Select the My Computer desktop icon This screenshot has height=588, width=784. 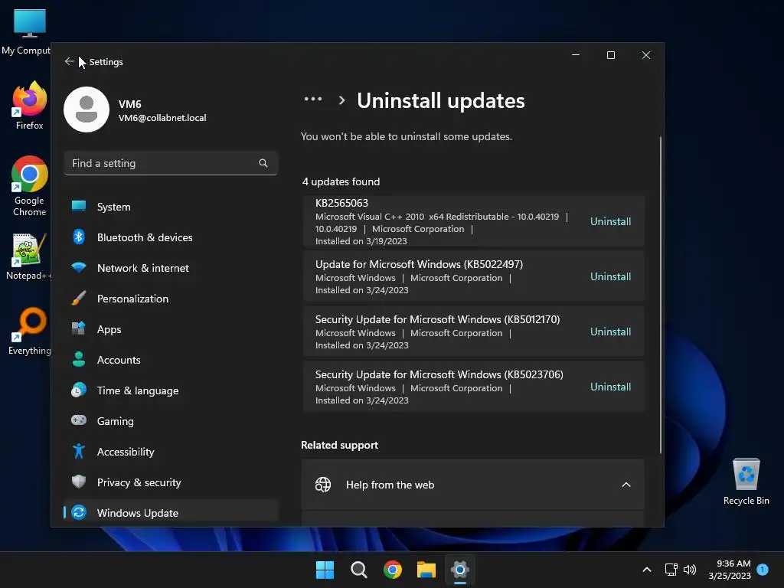26,32
